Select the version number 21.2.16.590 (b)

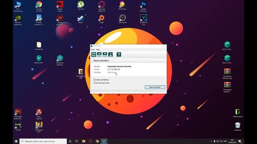click(x=114, y=69)
